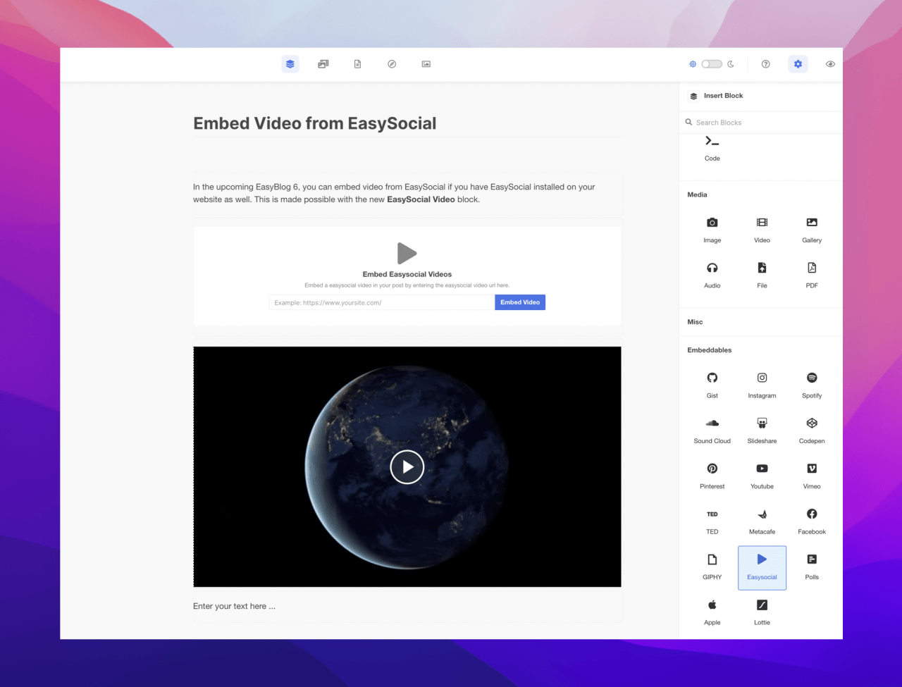Switch to dark mode via moon icon
This screenshot has height=687, width=902.
pyautogui.click(x=731, y=64)
